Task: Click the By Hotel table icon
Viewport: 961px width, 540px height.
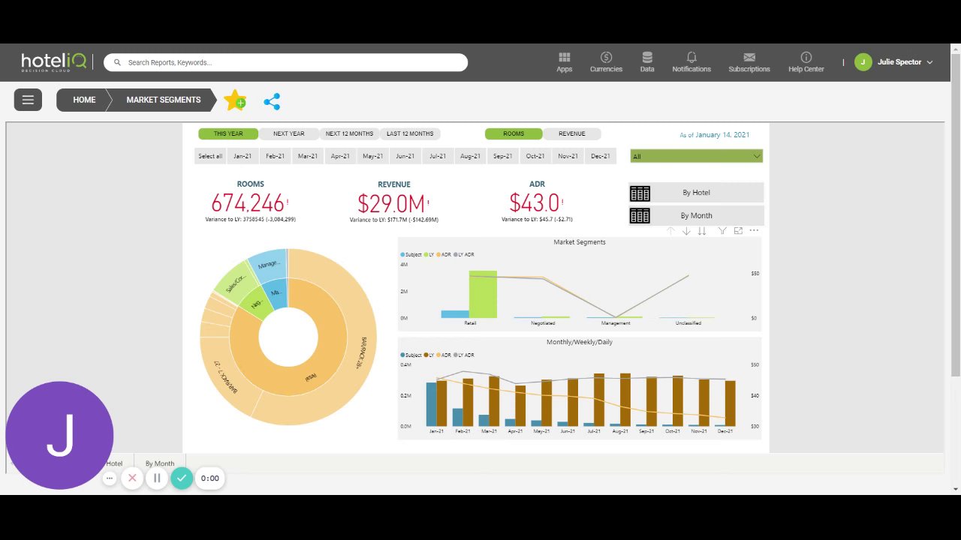Action: click(640, 193)
